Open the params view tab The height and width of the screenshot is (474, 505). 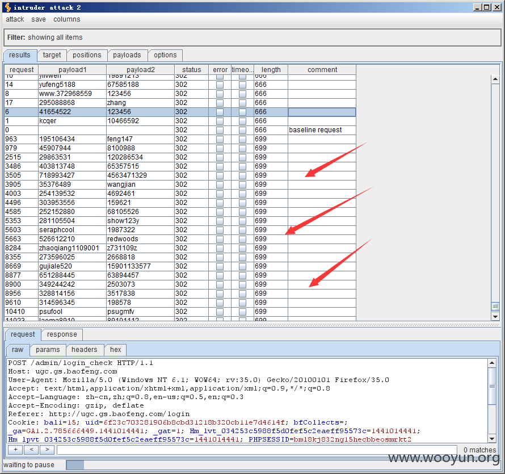point(48,350)
